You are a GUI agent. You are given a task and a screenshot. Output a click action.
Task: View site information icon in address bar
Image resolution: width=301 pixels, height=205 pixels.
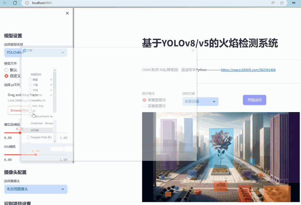coord(27,3)
